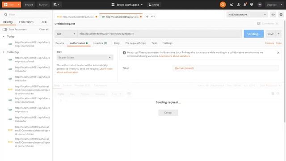This screenshot has width=286, height=161.
Task: Open the Pre-request Script tab
Action: pos(135,43)
